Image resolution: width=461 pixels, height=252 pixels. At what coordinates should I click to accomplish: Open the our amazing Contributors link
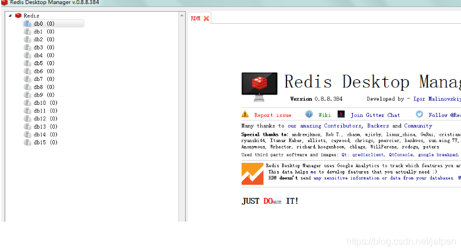click(324, 126)
